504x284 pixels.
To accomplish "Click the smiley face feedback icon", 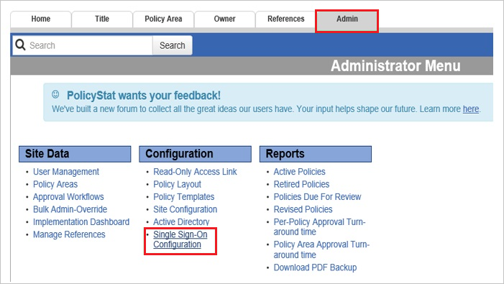I will tap(55, 94).
